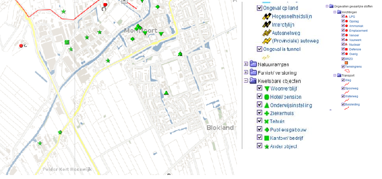Click the Terreingrens link

point(353,67)
